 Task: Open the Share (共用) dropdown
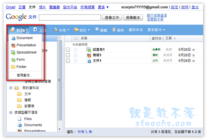(62, 30)
